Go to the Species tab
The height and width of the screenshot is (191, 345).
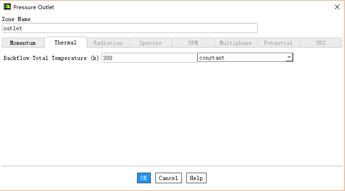[x=150, y=43]
